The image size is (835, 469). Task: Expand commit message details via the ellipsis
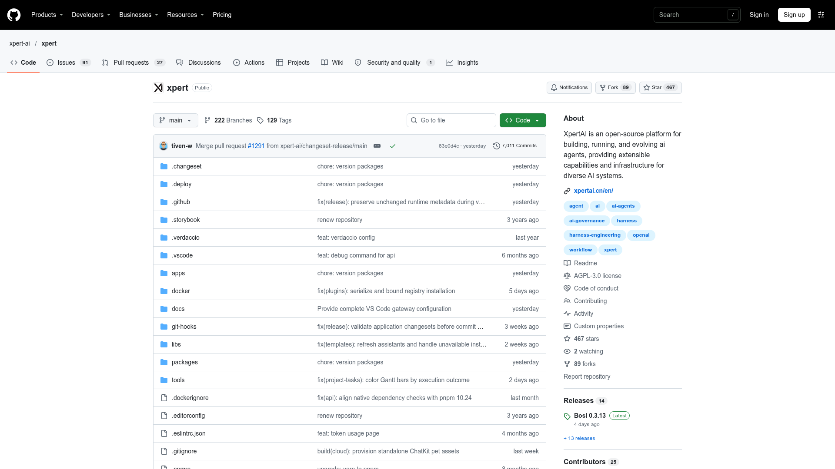(x=377, y=146)
